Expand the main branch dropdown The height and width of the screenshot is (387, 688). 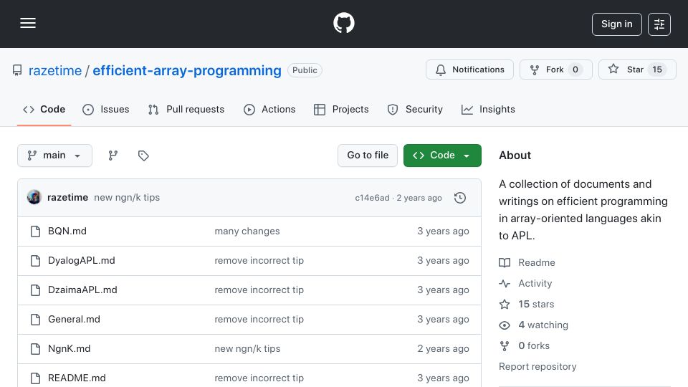pos(55,156)
